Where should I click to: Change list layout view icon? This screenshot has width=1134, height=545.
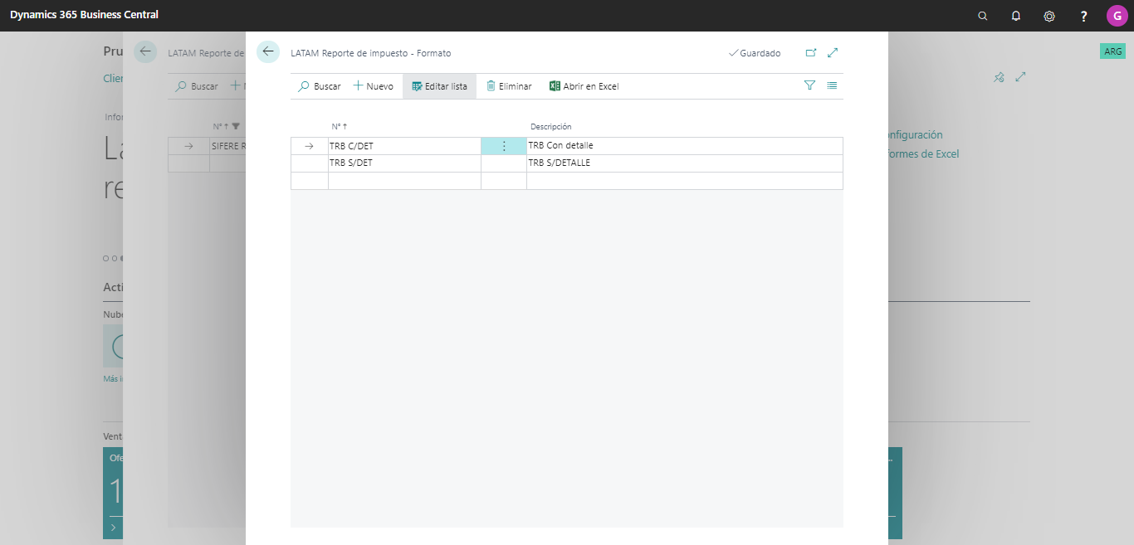tap(832, 85)
